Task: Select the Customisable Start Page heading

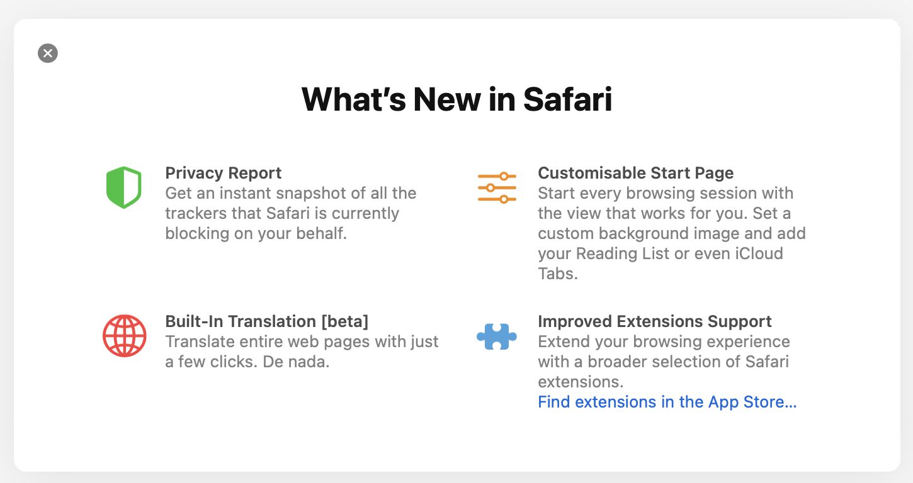Action: [x=635, y=173]
